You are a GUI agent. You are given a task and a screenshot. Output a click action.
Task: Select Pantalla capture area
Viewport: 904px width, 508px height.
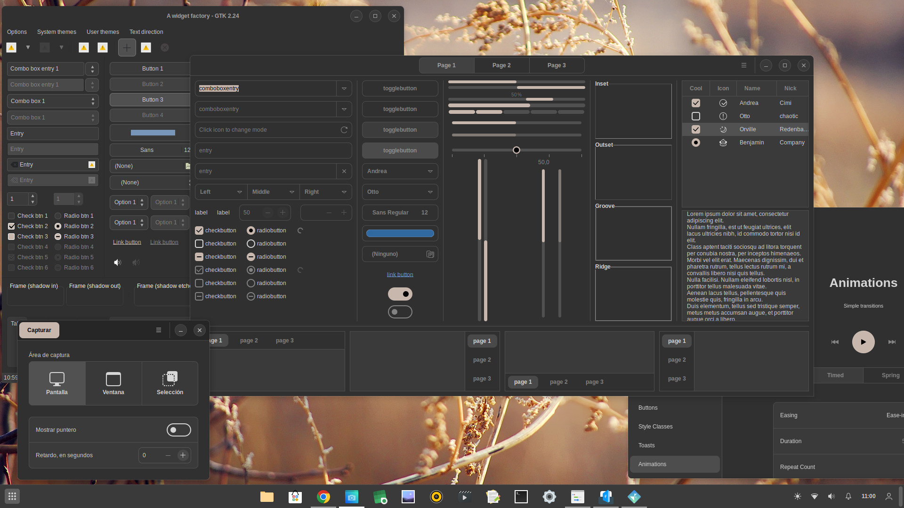click(x=57, y=383)
